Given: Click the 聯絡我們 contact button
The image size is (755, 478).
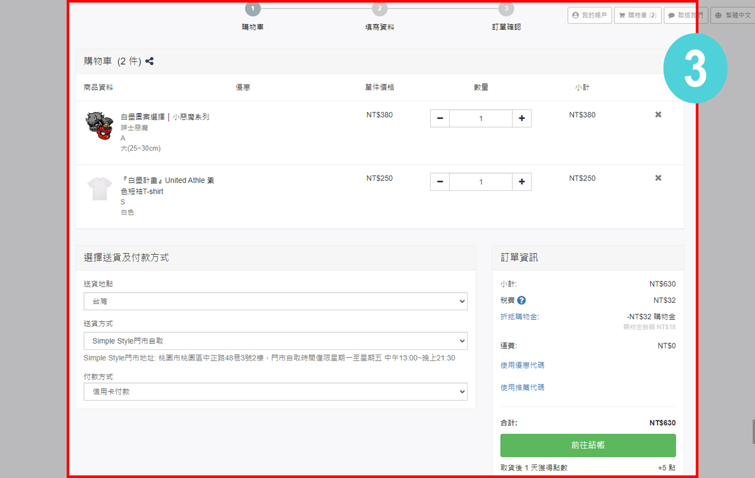Looking at the screenshot, I should tap(686, 16).
